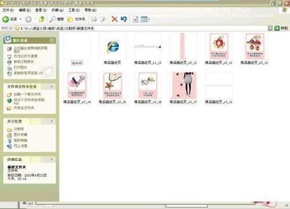Open the 文件 (File) menu
Viewport: 290px width, 209px height.
[8, 10]
